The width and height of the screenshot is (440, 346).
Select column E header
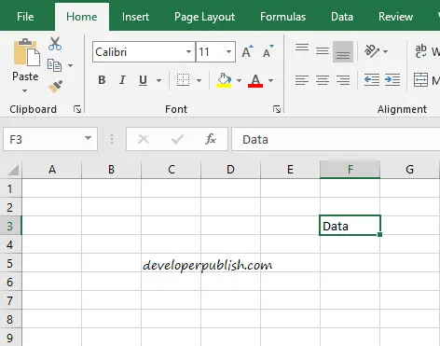(290, 170)
